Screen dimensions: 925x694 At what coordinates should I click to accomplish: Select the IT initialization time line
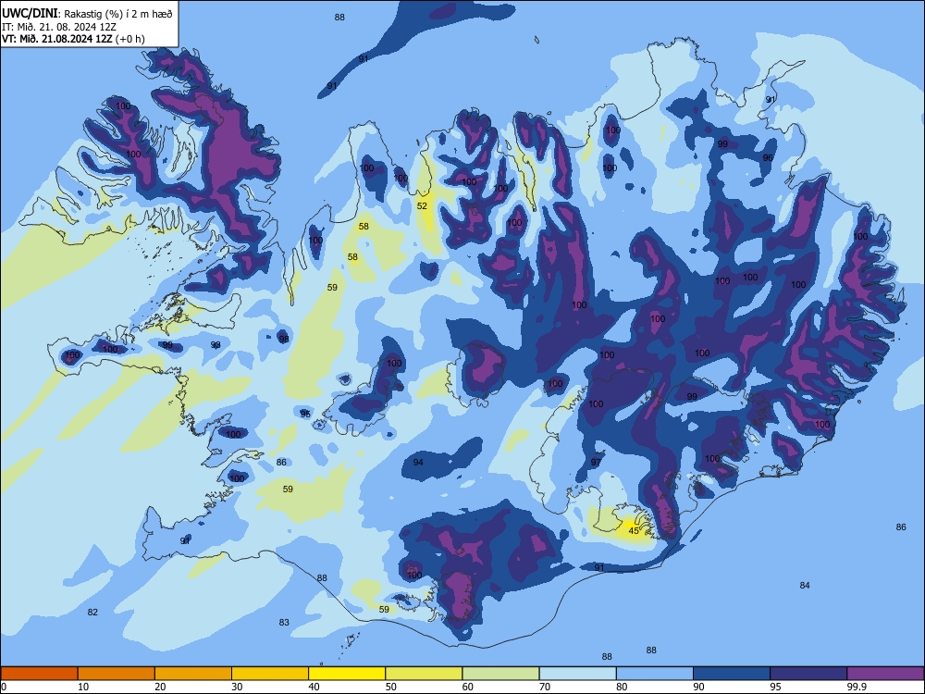click(x=59, y=27)
